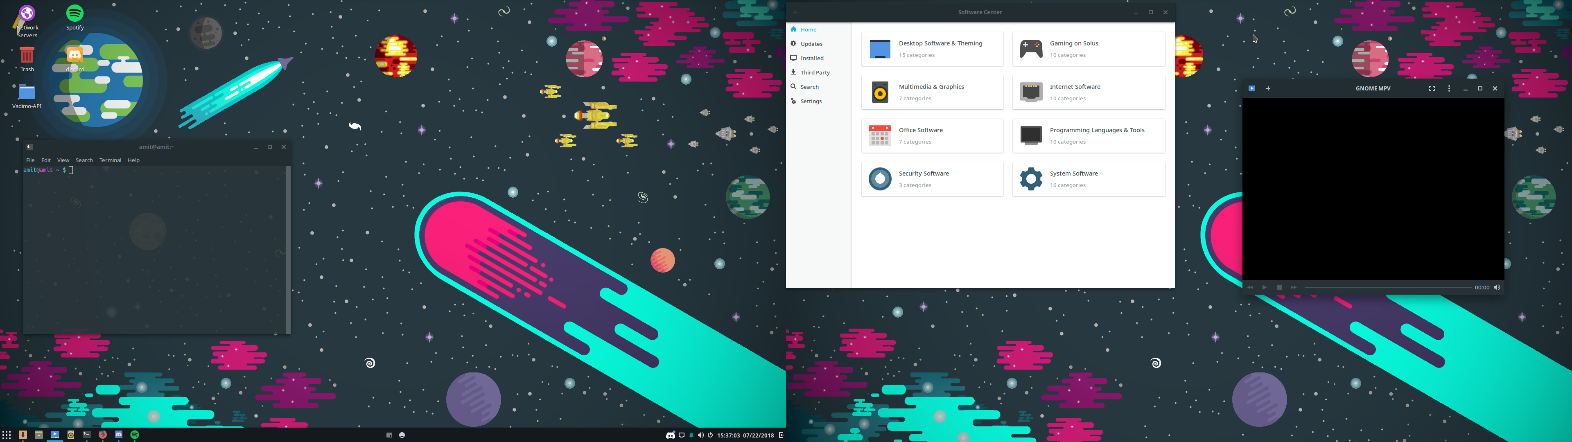Viewport: 1572px width, 442px height.
Task: Click the terminal window icon in titlebar
Action: pos(30,147)
